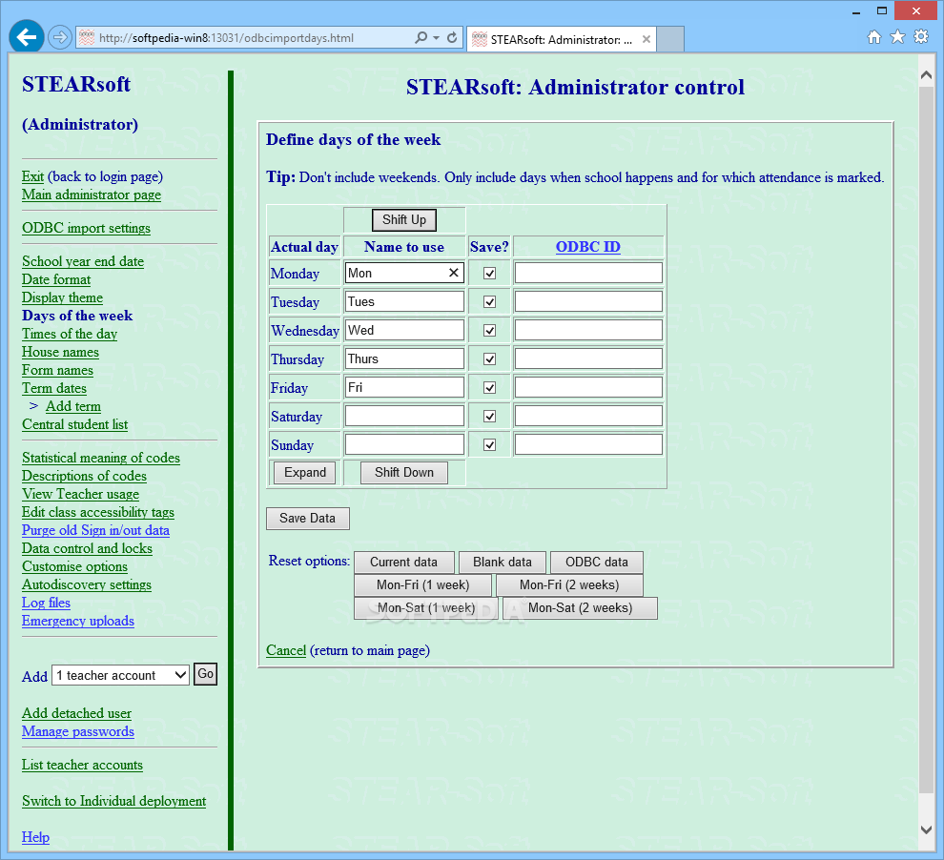Click the browser Forward arrow button
The image size is (944, 860).
click(59, 37)
